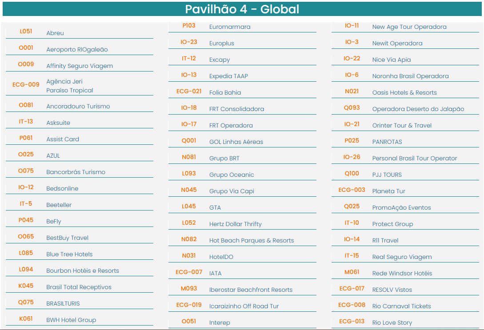Select GOL Linhas Aéreas

236,142
